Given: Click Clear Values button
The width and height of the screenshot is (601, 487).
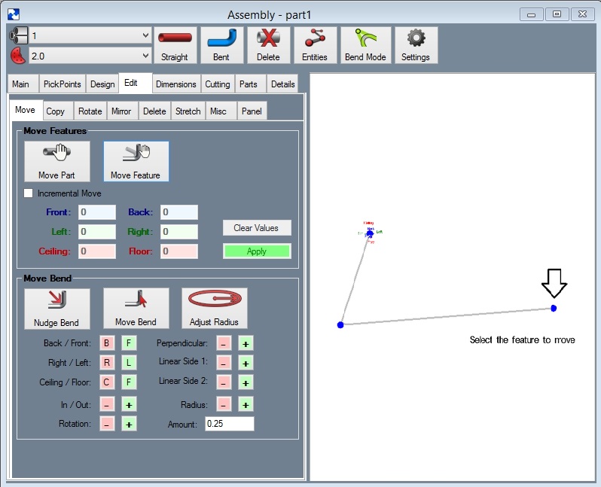Looking at the screenshot, I should pos(257,228).
